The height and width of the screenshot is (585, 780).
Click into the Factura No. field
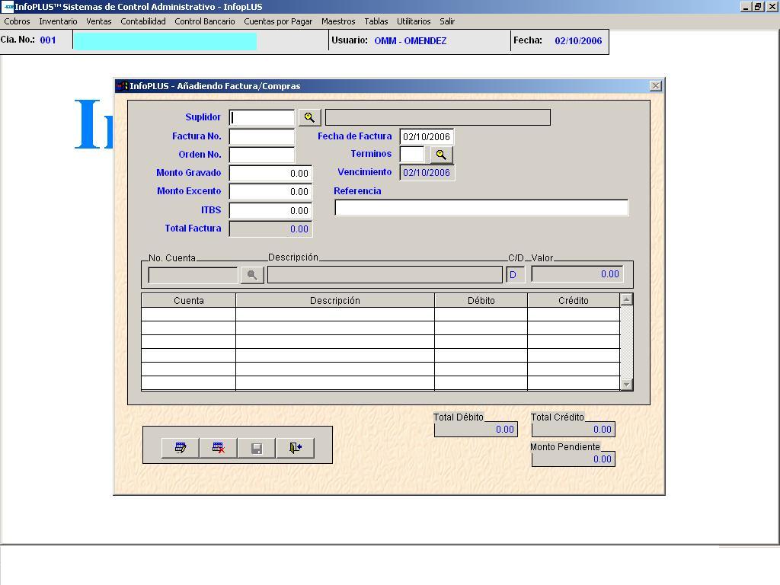262,136
